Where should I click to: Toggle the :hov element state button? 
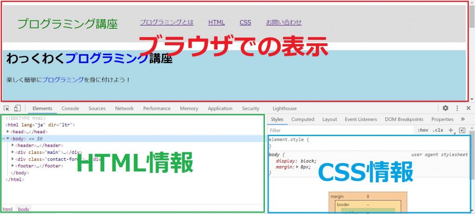pyautogui.click(x=423, y=130)
